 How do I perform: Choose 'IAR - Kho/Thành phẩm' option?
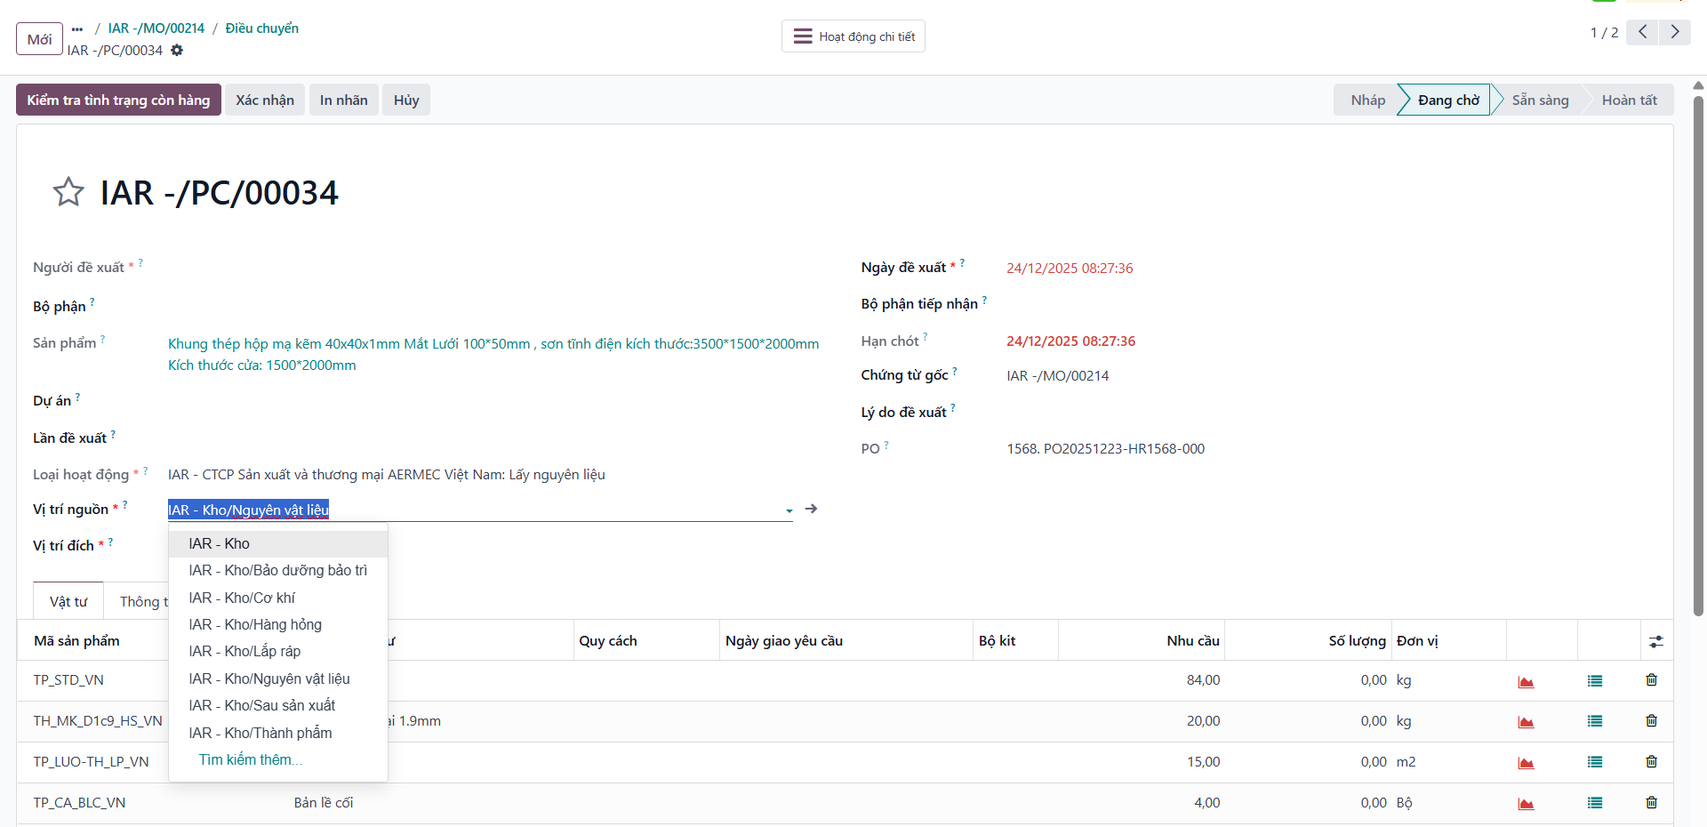pos(278,734)
